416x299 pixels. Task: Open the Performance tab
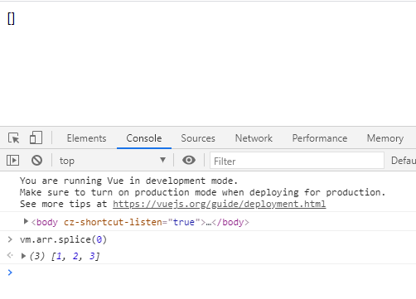(320, 138)
